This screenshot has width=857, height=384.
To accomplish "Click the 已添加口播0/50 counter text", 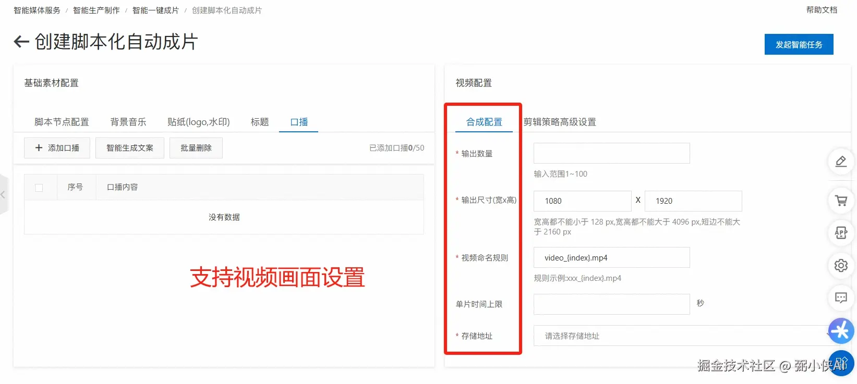I will point(396,148).
